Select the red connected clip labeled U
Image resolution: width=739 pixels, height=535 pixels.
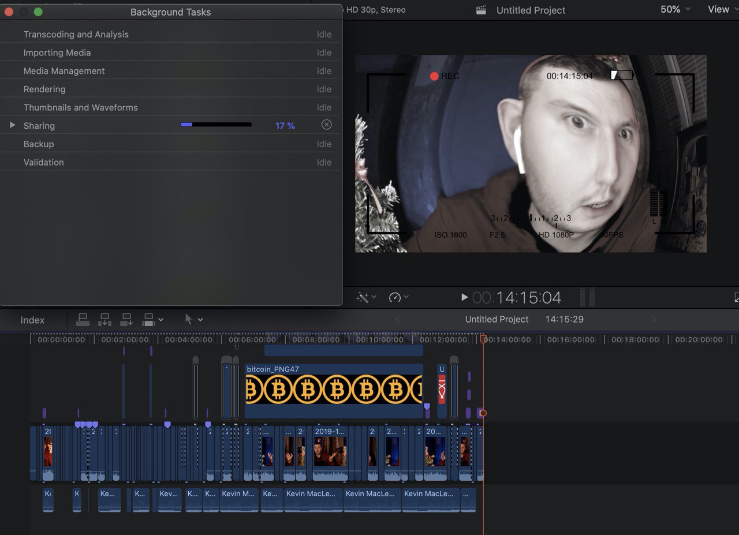click(442, 391)
